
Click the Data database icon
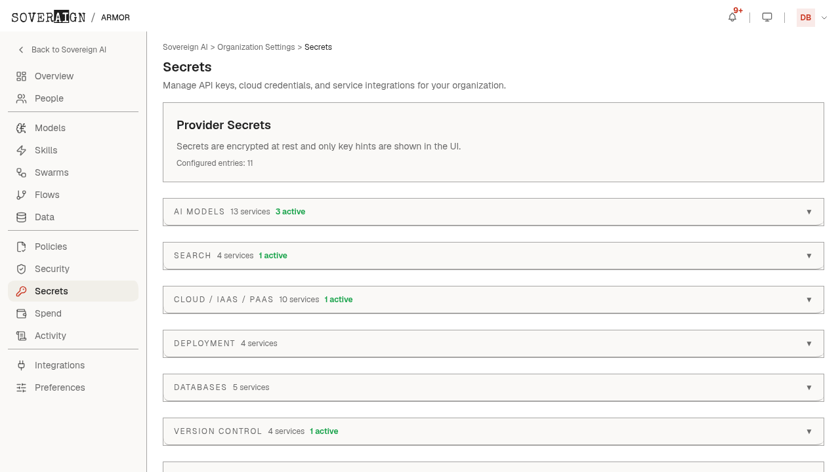pos(22,217)
